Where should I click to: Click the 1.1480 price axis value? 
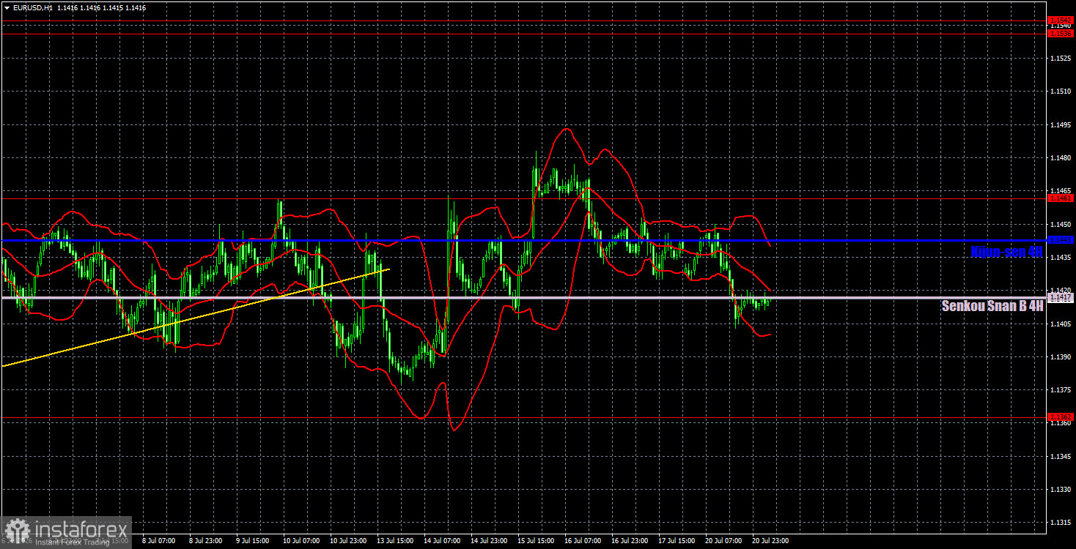click(x=1060, y=158)
